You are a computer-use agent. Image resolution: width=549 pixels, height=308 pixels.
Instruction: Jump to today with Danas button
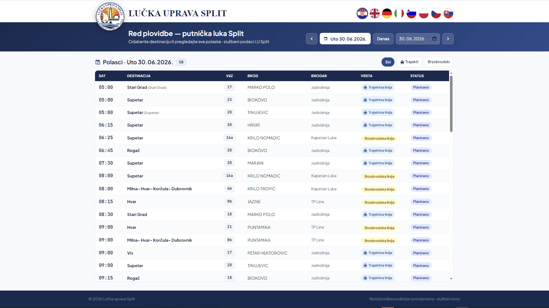tap(383, 39)
